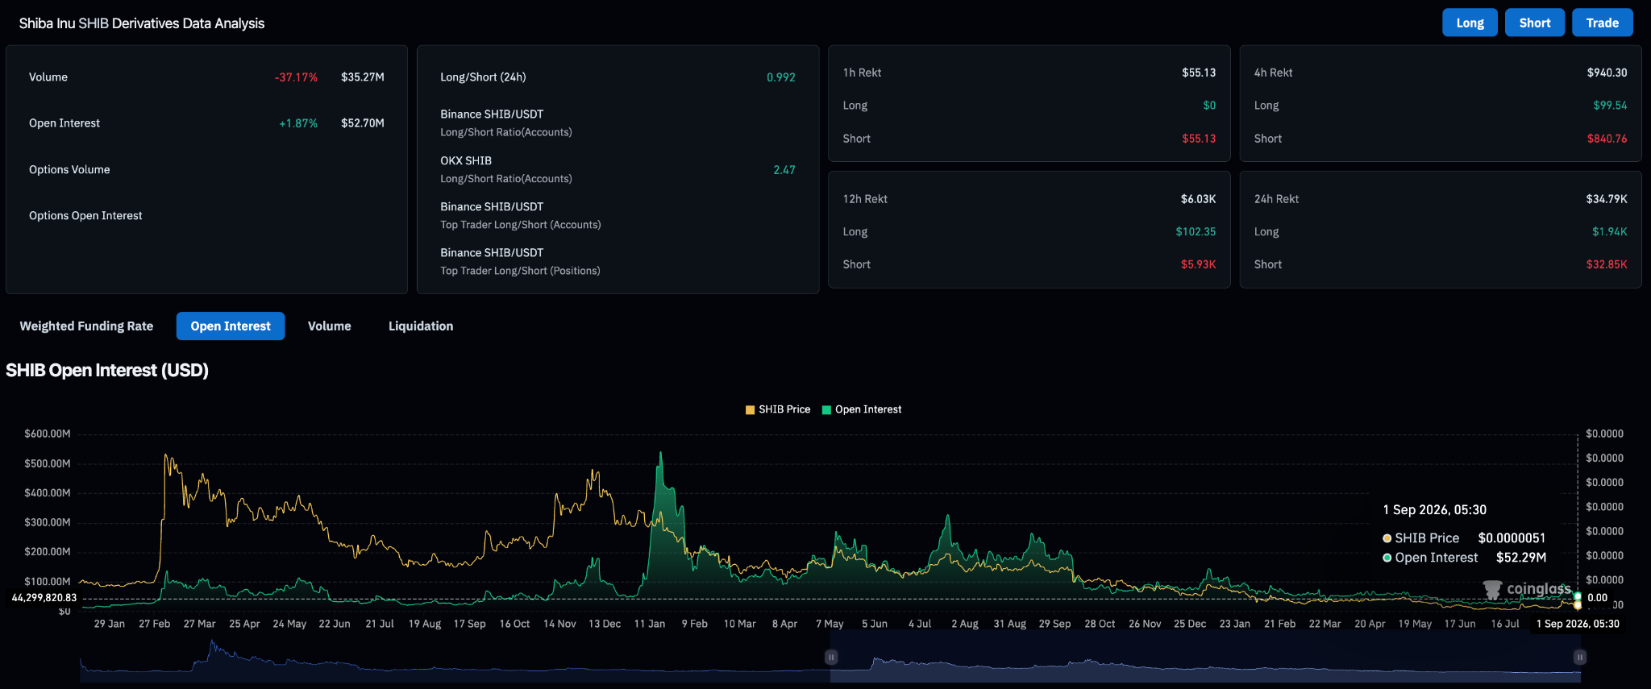Click the Options Open Interest label
Viewport: 1651px width, 689px height.
(85, 215)
